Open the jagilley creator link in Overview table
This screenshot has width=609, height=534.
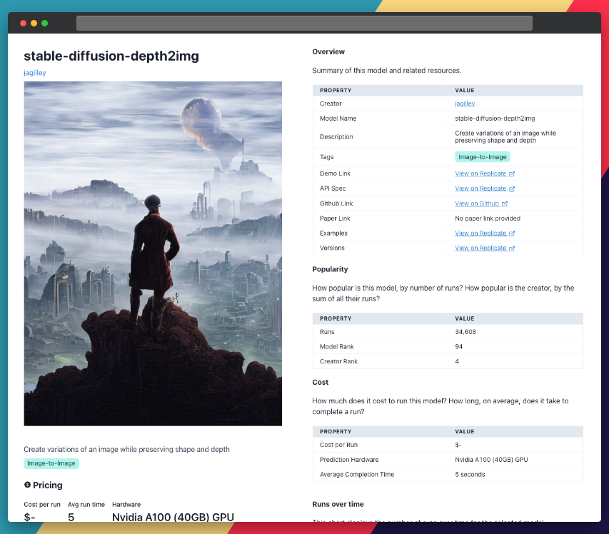point(465,104)
